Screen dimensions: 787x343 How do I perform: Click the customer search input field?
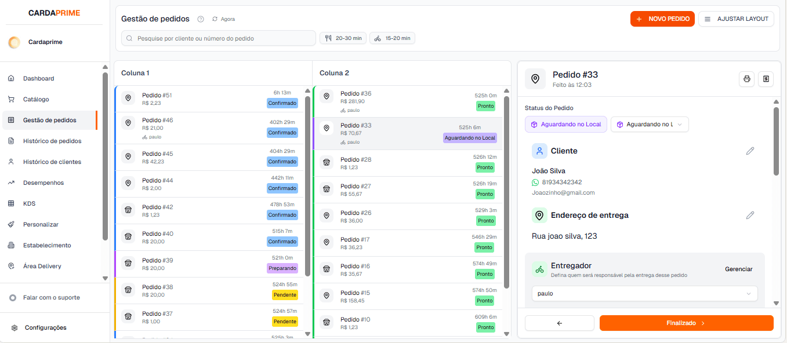pos(217,37)
